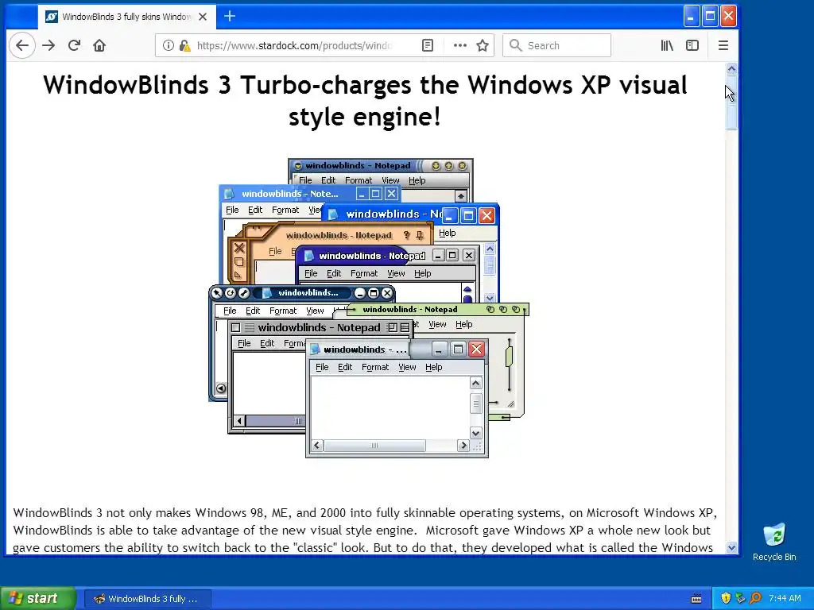Click the security shield tray icon
Screen dimensions: 814x610
tap(726, 599)
